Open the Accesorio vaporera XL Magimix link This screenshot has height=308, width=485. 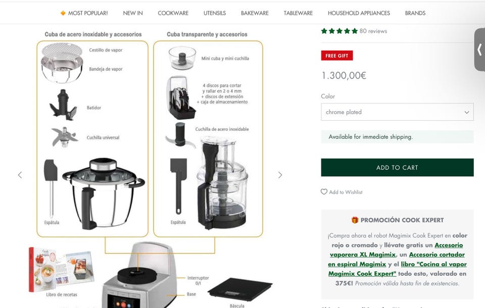[397, 250]
